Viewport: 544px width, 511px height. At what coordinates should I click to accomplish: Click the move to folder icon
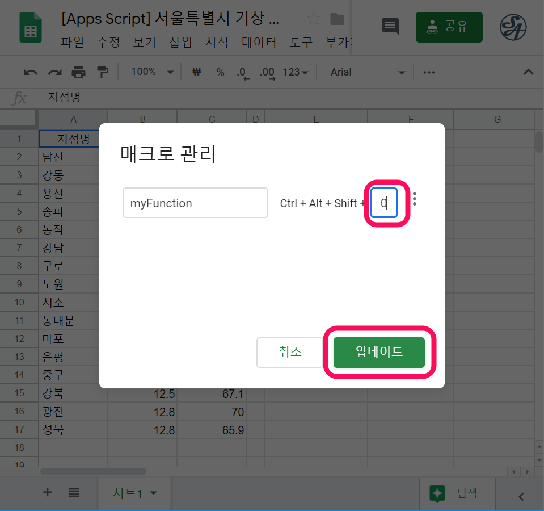[x=338, y=19]
